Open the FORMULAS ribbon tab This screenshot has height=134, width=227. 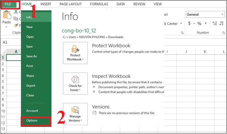tap(99, 4)
